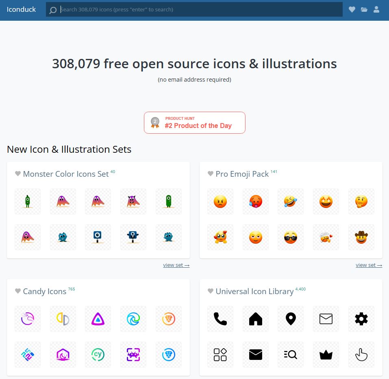Pick the purple space invader icon

(x=133, y=355)
